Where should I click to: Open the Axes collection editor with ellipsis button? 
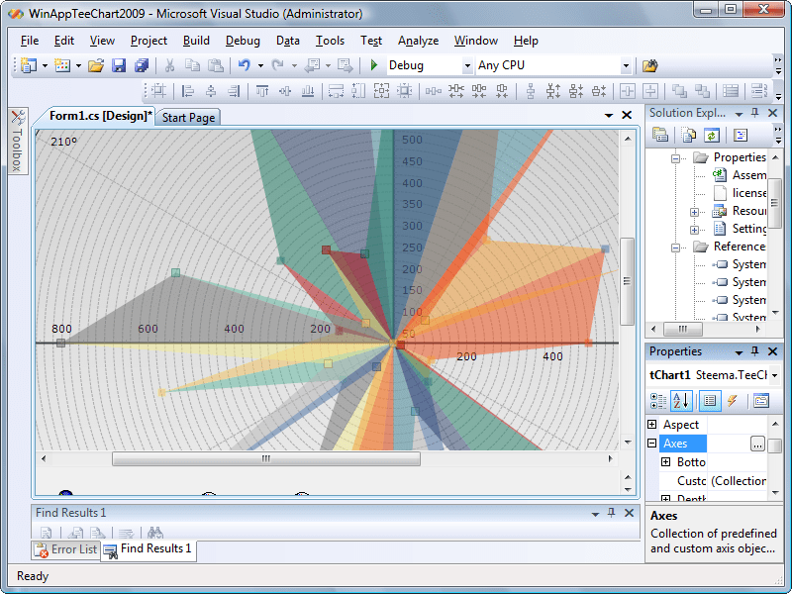(x=757, y=443)
